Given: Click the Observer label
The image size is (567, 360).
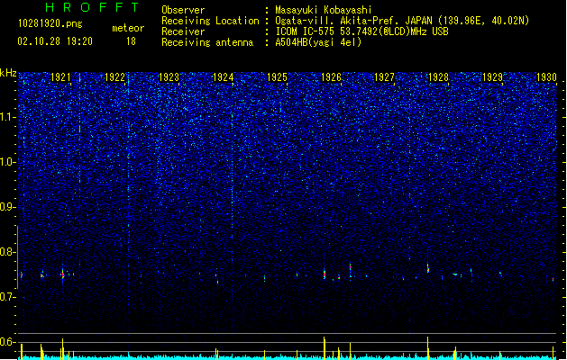Looking at the screenshot, I should (183, 10).
